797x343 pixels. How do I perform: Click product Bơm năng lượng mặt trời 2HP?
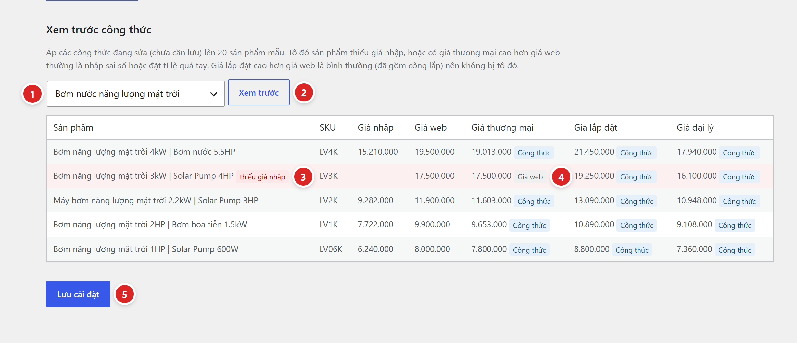click(x=150, y=224)
